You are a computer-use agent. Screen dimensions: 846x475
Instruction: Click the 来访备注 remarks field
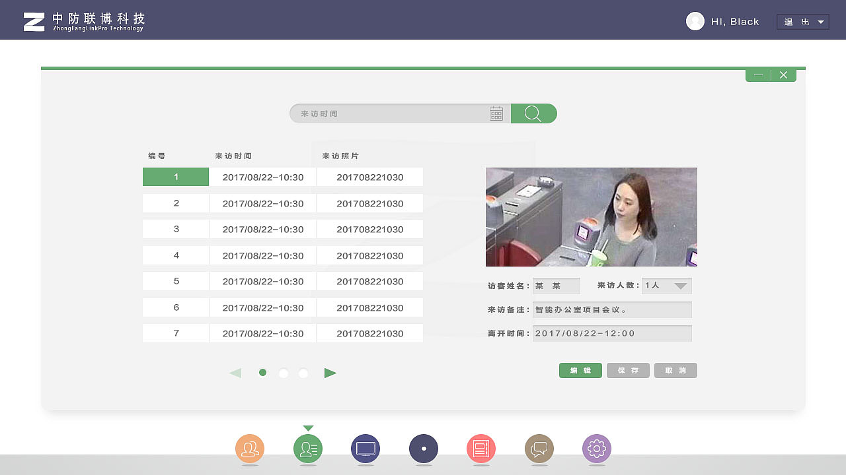tap(612, 309)
